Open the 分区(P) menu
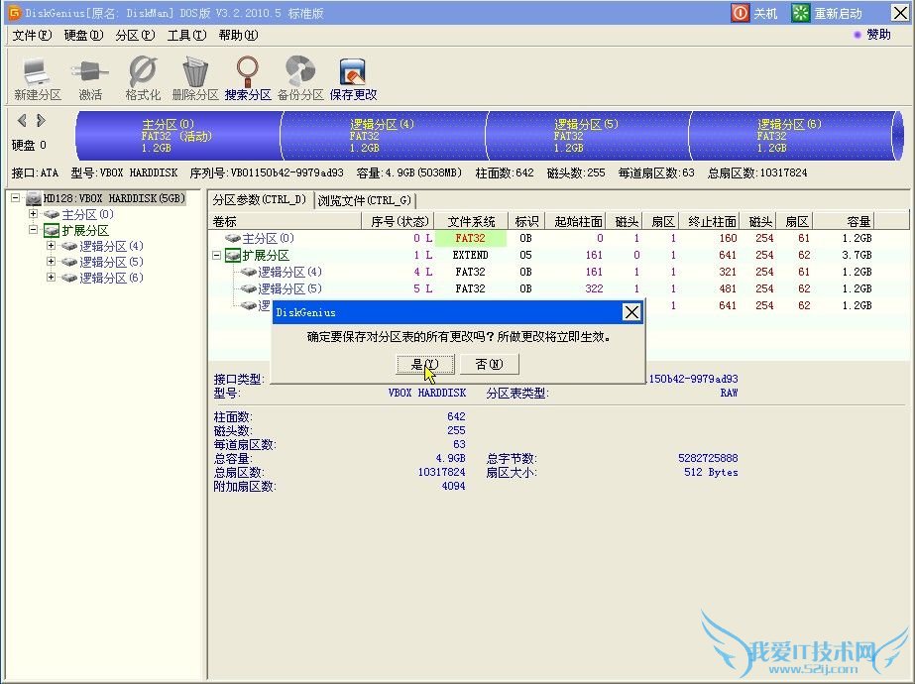The image size is (915, 684). click(135, 35)
